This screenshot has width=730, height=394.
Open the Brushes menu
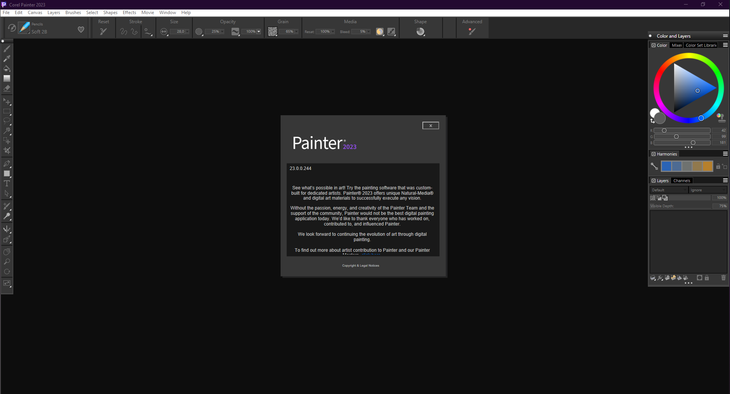point(73,13)
